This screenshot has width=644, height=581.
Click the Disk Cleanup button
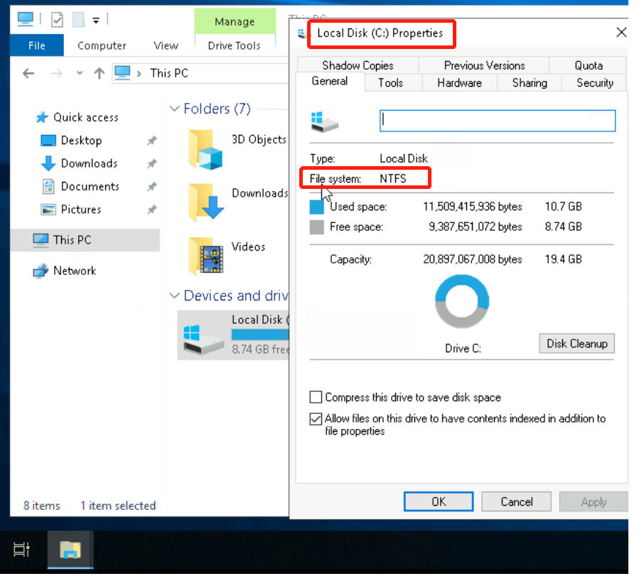click(576, 344)
